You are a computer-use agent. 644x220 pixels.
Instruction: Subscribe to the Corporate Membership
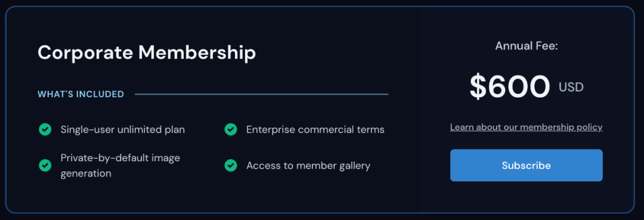point(526,165)
